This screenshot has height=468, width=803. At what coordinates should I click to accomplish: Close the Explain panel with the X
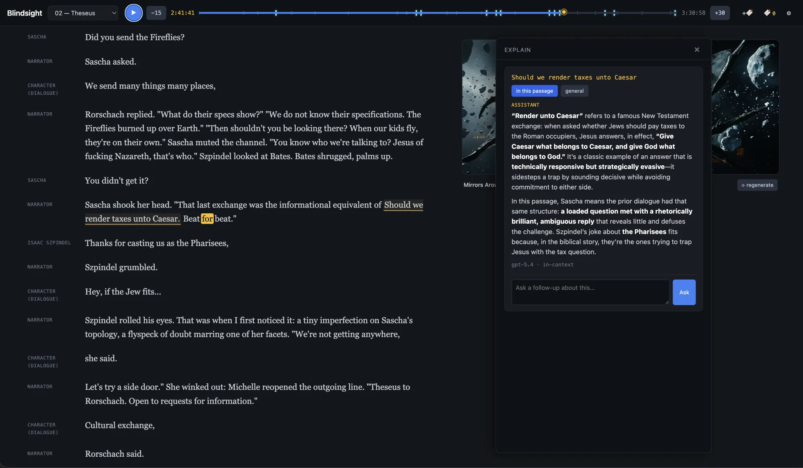click(697, 50)
